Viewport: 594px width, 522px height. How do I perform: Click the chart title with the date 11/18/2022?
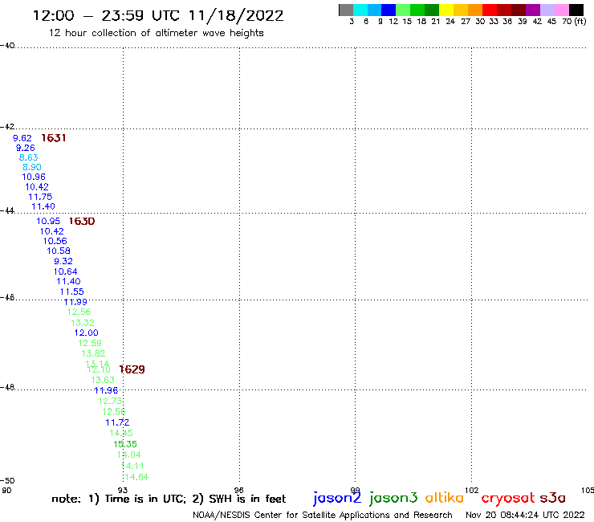click(158, 16)
